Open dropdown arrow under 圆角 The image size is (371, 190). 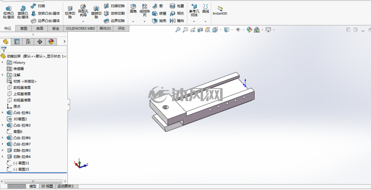click(x=133, y=22)
